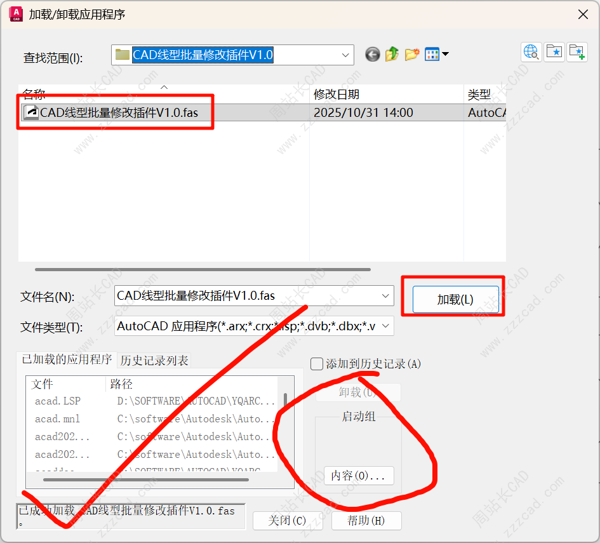Sort files by 修改日期 column header
The image size is (600, 543).
tap(337, 95)
